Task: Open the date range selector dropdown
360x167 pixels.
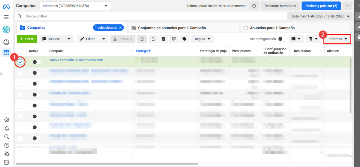Action: click(320, 16)
